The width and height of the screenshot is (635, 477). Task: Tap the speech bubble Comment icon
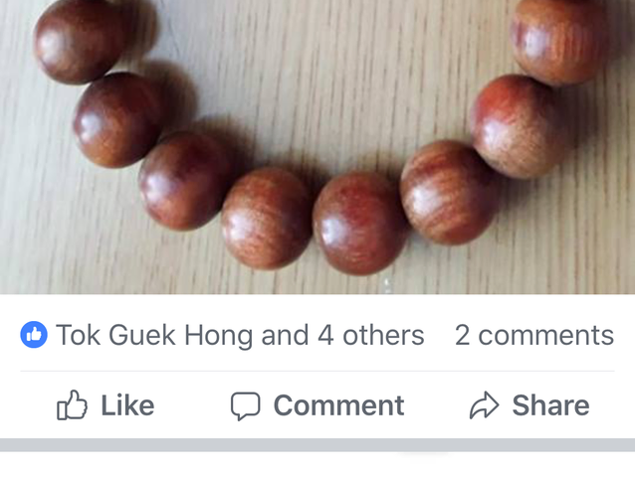(x=245, y=405)
